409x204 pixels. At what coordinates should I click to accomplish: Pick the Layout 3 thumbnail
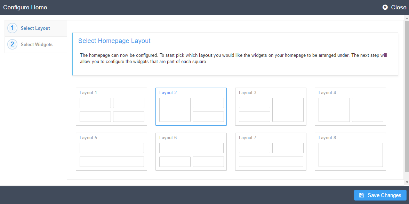[271, 107]
